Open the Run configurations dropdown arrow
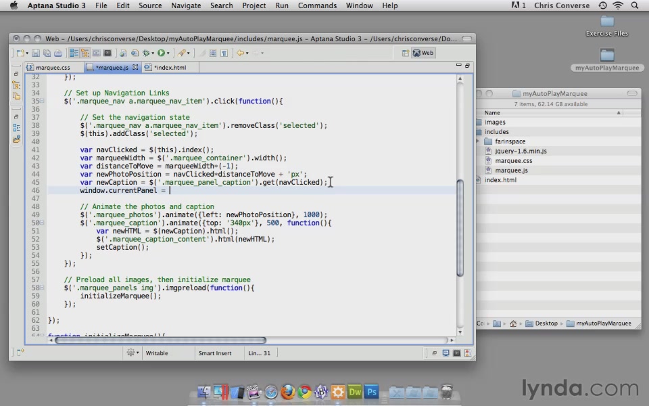649x406 pixels. point(168,53)
